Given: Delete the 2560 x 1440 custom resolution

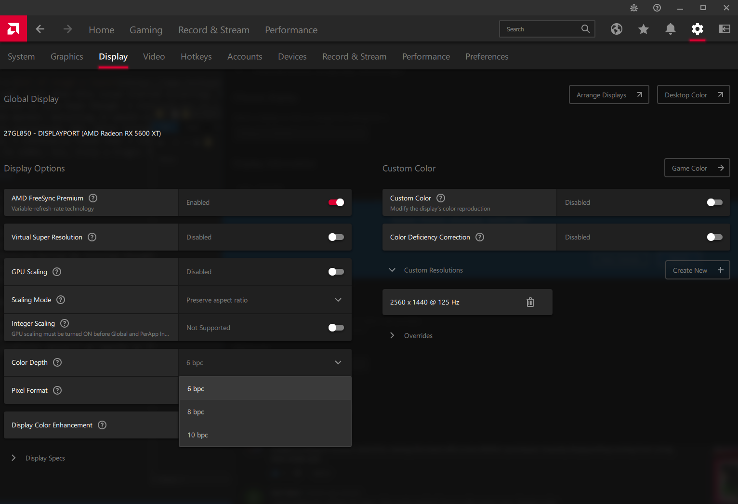Looking at the screenshot, I should click(x=530, y=302).
